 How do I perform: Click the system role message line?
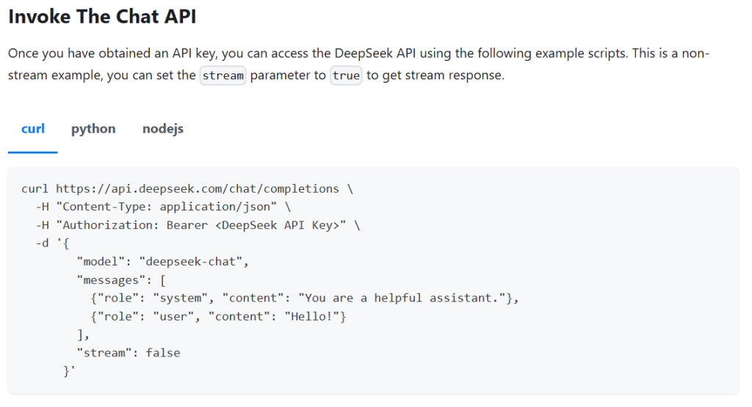click(305, 298)
